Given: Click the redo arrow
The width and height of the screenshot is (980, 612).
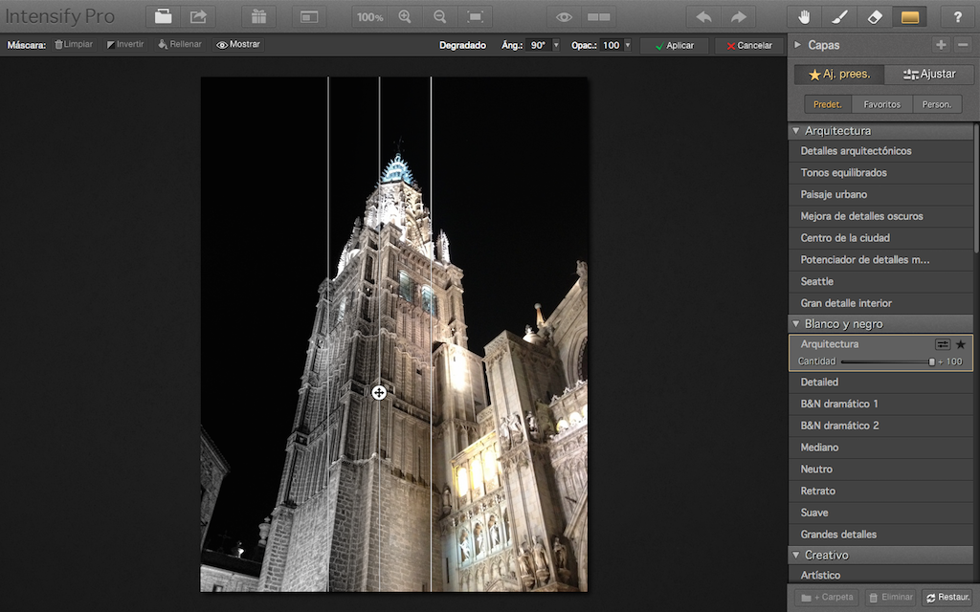Looking at the screenshot, I should tap(739, 17).
